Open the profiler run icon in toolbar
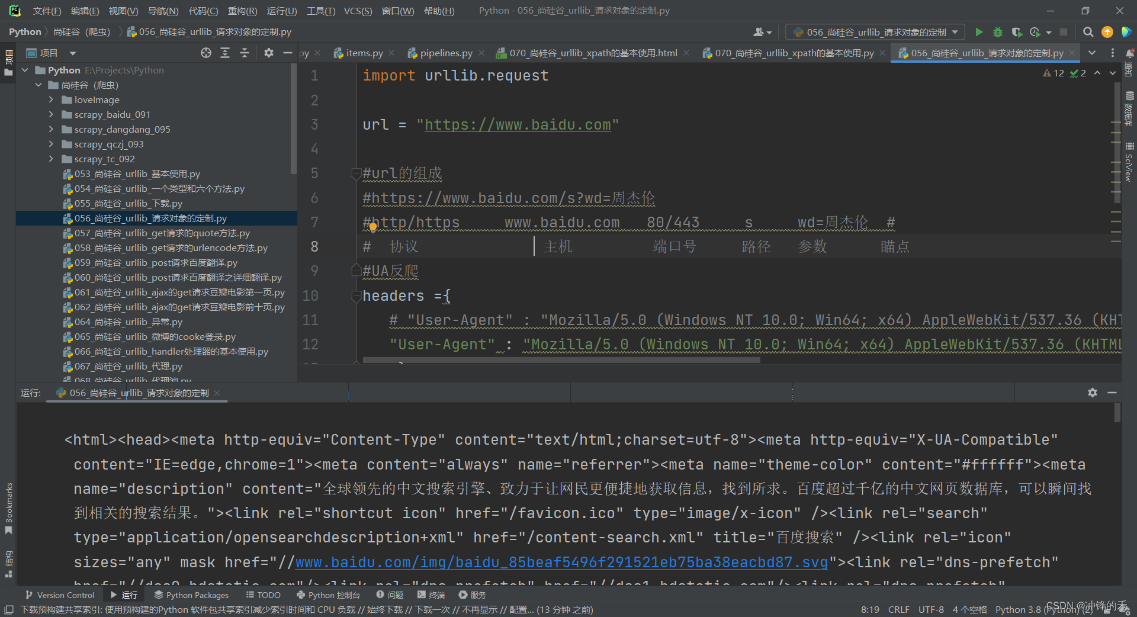Image resolution: width=1137 pixels, height=617 pixels. (1036, 32)
